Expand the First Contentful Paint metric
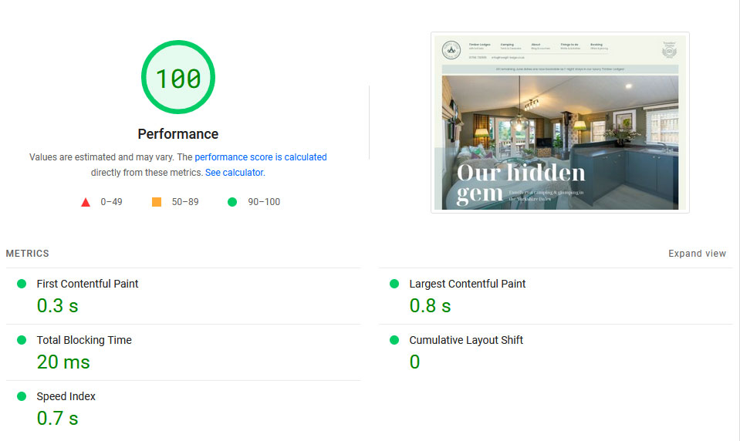The width and height of the screenshot is (740, 441). click(x=183, y=296)
